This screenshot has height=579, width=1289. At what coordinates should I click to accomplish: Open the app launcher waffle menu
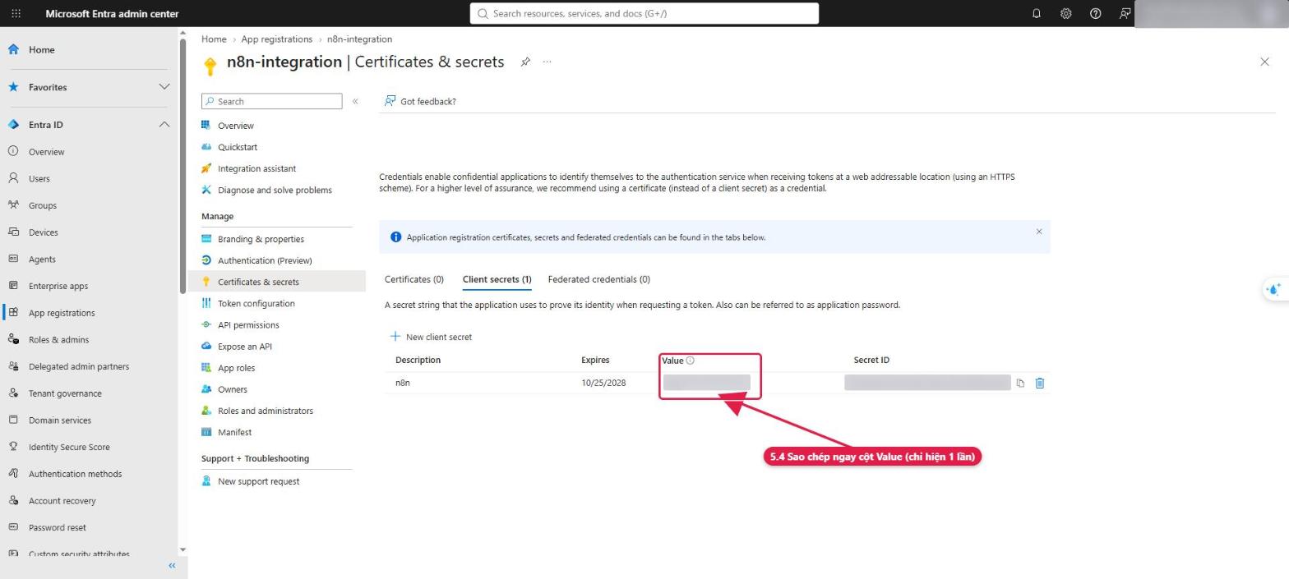click(16, 13)
